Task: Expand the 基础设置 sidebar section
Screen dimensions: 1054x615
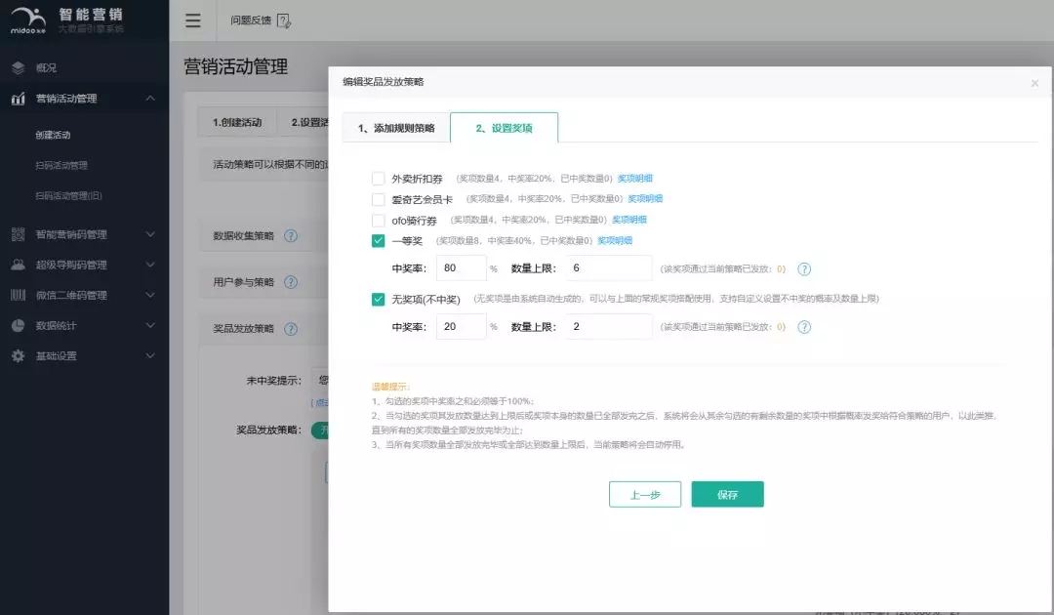Action: [150, 355]
